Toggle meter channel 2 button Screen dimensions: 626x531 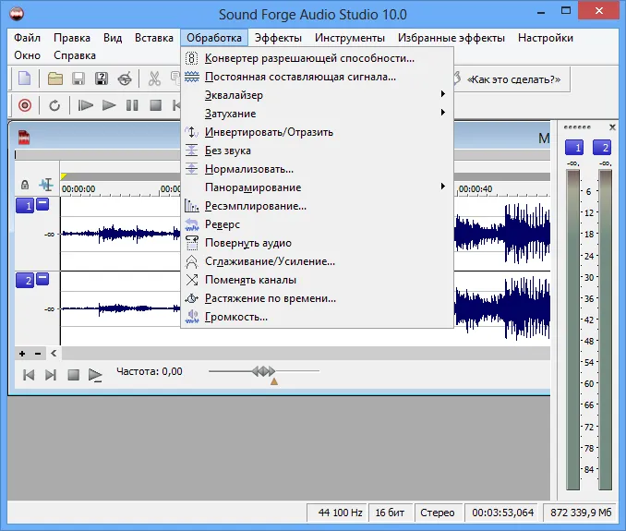[602, 148]
